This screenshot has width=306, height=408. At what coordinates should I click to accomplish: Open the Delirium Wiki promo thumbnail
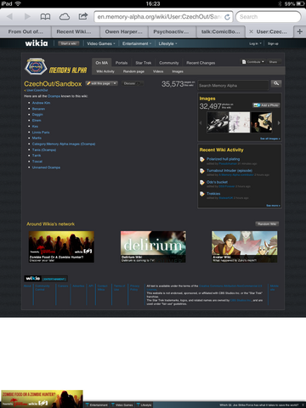pos(153,246)
